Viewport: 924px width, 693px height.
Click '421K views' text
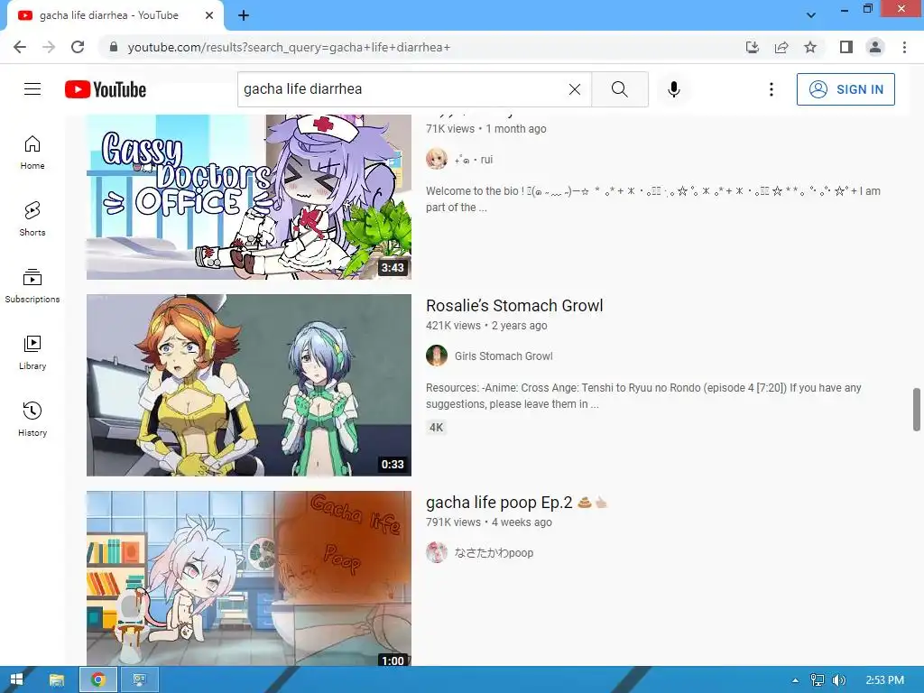coord(453,325)
